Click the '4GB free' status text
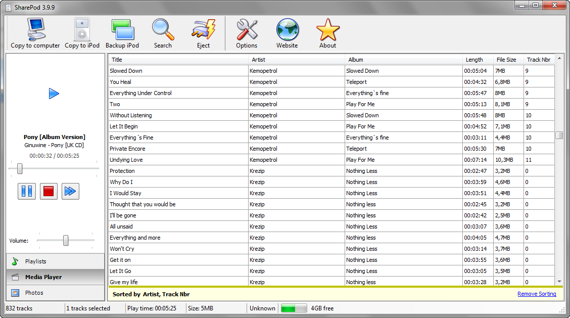 point(322,308)
